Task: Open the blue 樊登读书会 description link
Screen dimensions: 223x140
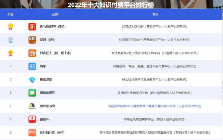Action: [x=155, y=106]
